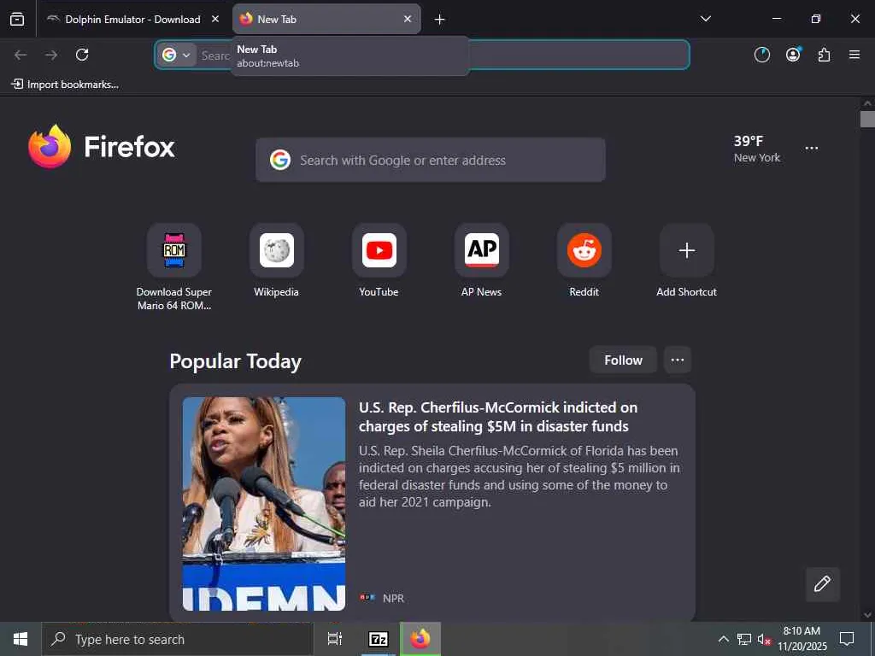Open the Firefox hamburger menu
875x656 pixels.
tap(854, 55)
